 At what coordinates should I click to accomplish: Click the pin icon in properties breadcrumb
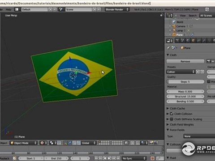click(x=168, y=48)
